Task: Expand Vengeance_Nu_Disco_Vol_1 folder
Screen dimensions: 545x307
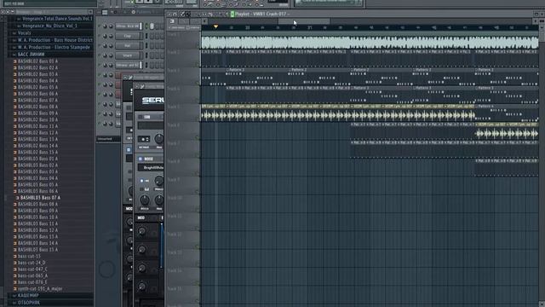Action: coord(49,26)
